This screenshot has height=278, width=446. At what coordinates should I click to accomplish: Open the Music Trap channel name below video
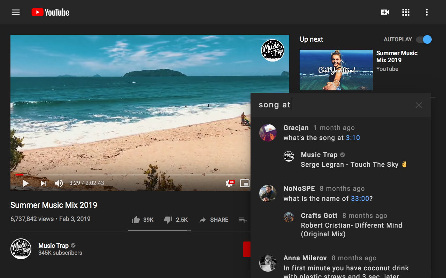pos(53,245)
